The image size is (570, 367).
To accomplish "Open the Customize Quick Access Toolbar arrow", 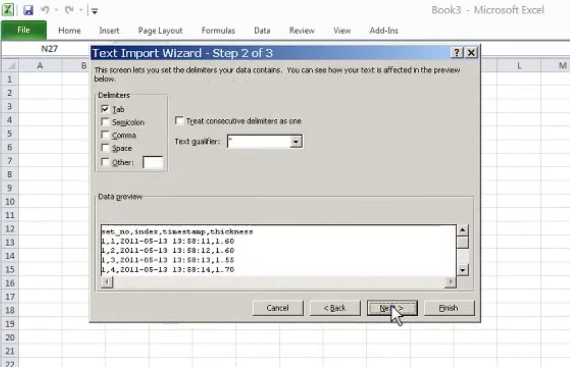I will (x=95, y=11).
